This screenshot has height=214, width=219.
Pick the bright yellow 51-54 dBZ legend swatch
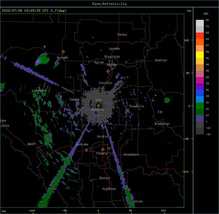click(200, 55)
